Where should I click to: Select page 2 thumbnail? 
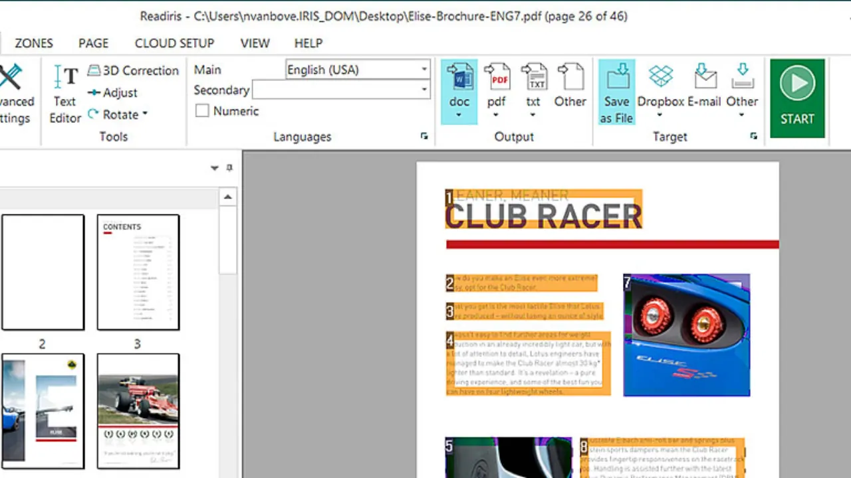[43, 272]
